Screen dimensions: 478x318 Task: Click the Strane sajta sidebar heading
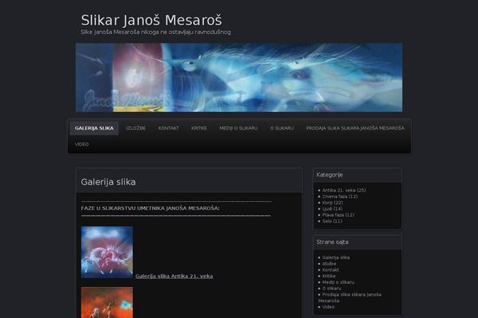(332, 242)
